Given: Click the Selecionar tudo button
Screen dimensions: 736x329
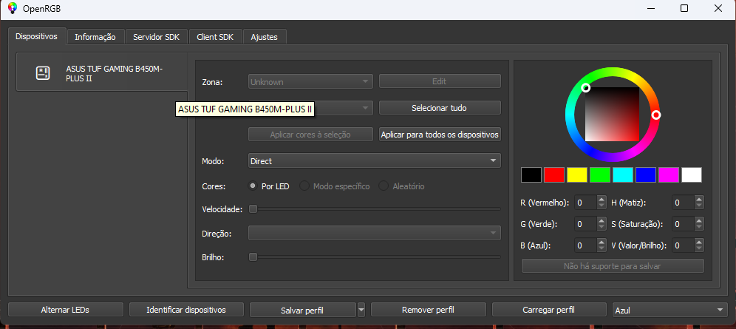Looking at the screenshot, I should 440,108.
